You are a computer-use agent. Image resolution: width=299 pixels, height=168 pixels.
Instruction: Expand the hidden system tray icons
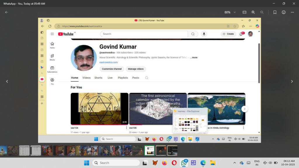[234, 163]
